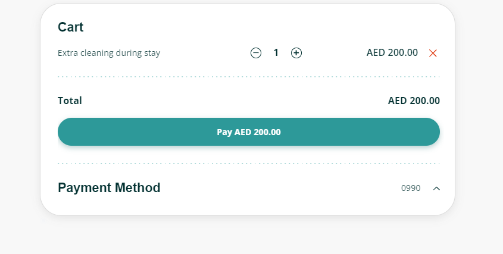Click dotted divider above Payment Method
Screen dimensions: 503x254
point(249,164)
